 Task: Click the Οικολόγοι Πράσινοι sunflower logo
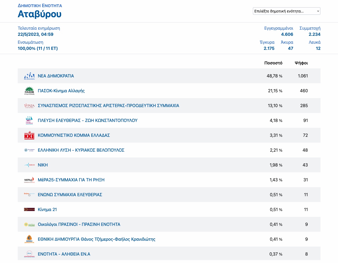(x=29, y=224)
